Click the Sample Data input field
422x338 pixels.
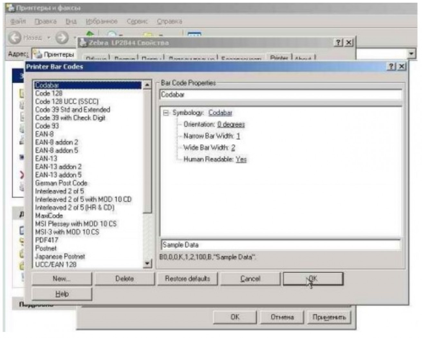tap(280, 245)
